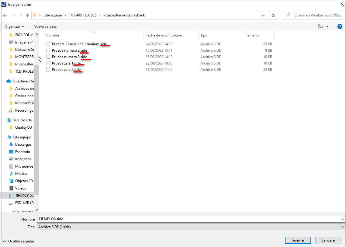Image resolution: width=346 pixels, height=247 pixels.
Task: Refresh the PruebasRecord&playback folder view
Action: (273, 15)
